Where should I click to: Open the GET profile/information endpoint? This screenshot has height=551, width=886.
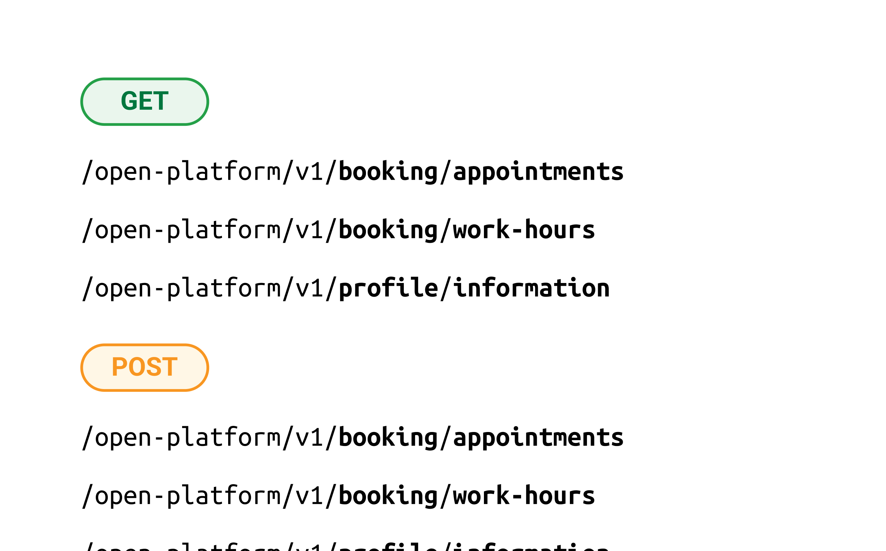[345, 288]
